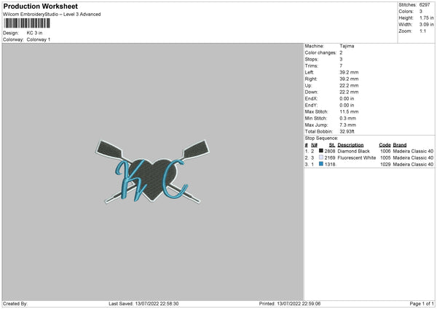Click the blue letter C in the design
The height and width of the screenshot is (309, 437).
coord(175,179)
